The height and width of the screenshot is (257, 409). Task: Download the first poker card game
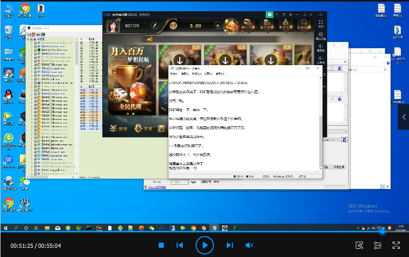[180, 61]
